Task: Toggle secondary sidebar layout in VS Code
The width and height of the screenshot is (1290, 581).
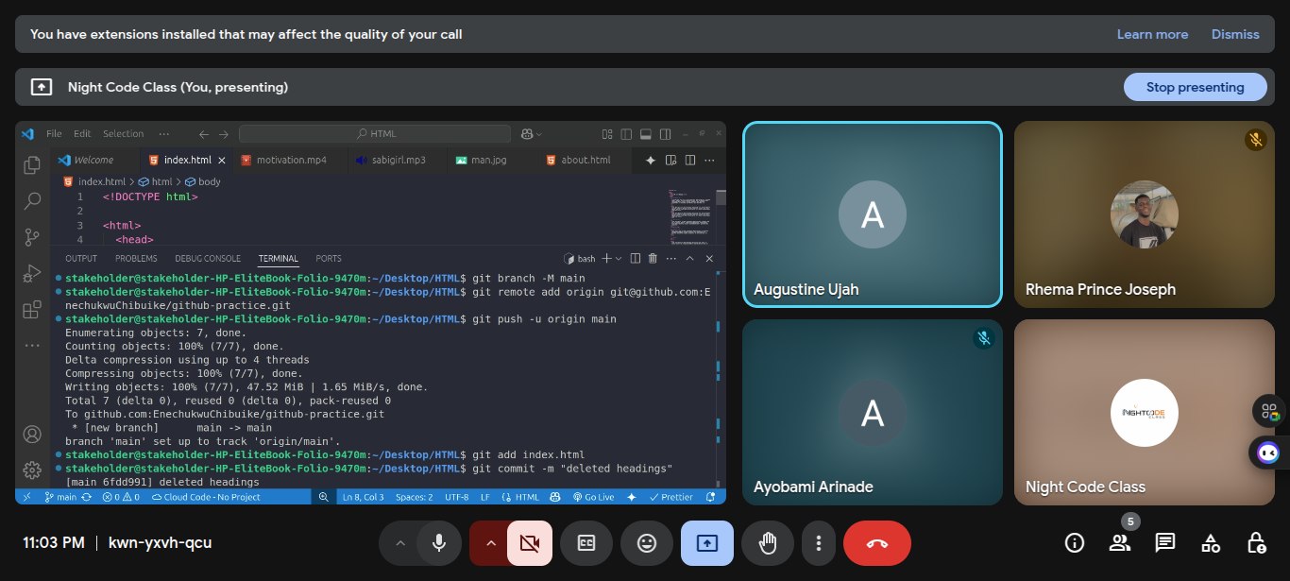Action: tap(666, 134)
